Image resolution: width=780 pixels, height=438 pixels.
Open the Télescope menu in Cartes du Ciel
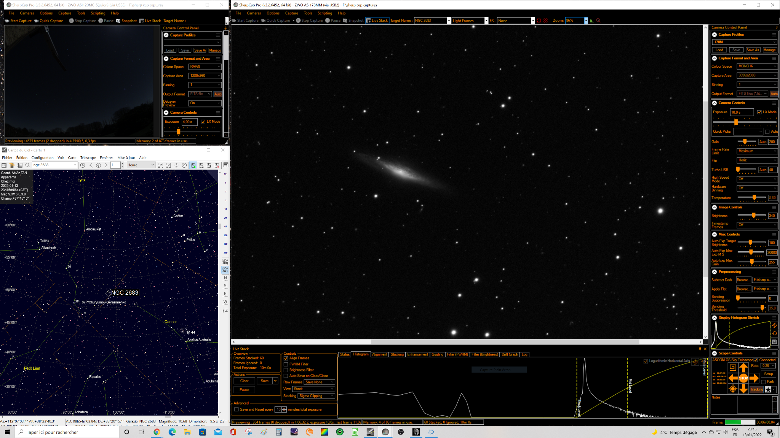88,157
